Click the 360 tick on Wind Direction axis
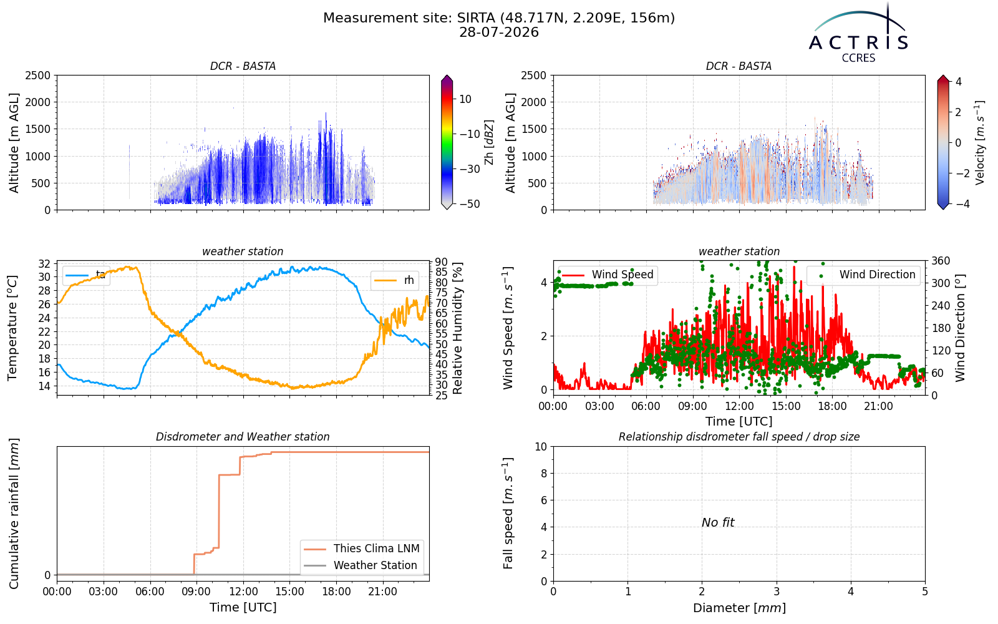The width and height of the screenshot is (998, 624). (941, 261)
